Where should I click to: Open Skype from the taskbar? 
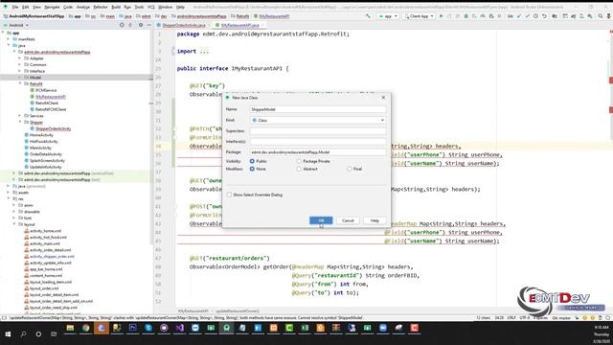(x=148, y=328)
